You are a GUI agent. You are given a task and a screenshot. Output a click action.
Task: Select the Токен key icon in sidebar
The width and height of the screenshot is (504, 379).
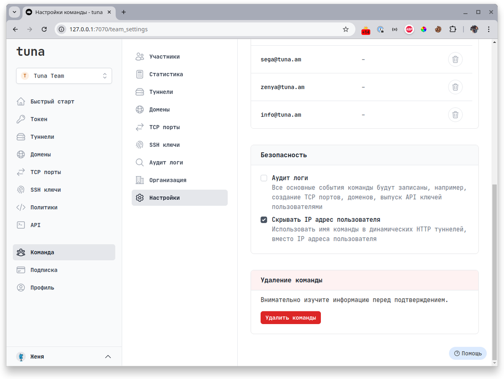coord(21,119)
